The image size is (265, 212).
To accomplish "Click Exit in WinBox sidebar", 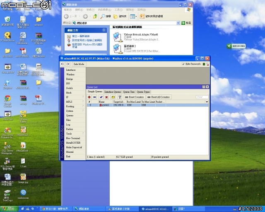I will (x=75, y=157).
